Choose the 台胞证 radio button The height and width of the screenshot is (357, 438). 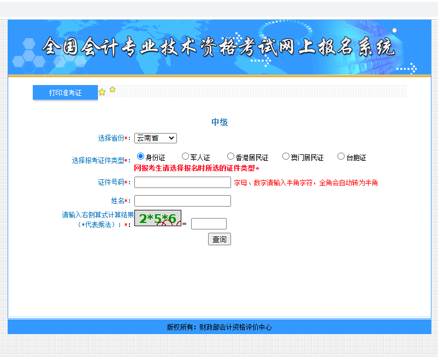point(341,156)
